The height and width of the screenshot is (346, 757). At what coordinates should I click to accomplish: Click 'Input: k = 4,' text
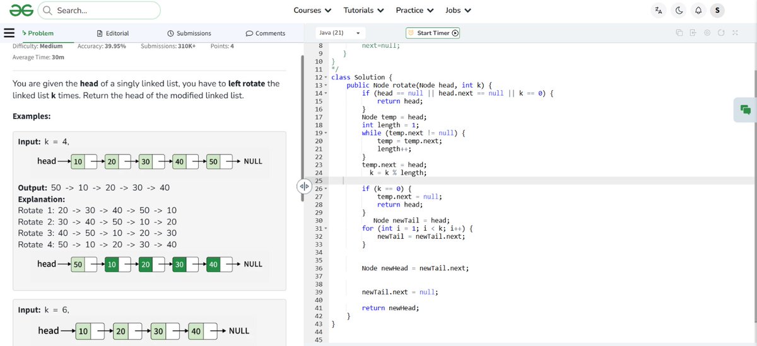[44, 142]
